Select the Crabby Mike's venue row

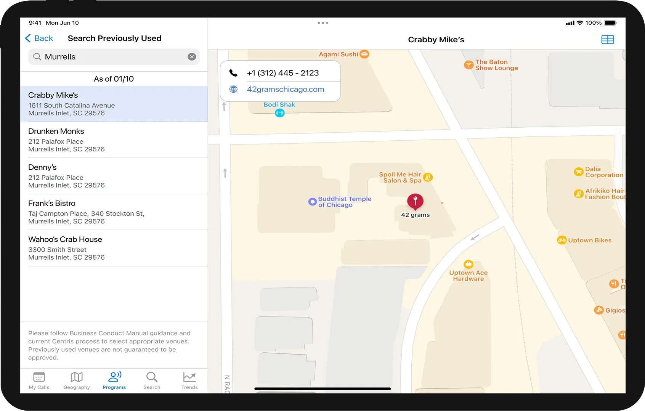point(114,104)
